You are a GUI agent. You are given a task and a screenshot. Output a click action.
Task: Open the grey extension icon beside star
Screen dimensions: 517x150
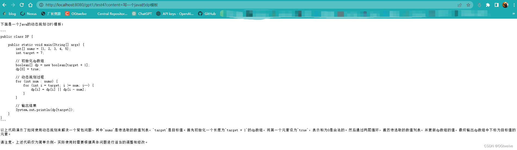pos(480,5)
